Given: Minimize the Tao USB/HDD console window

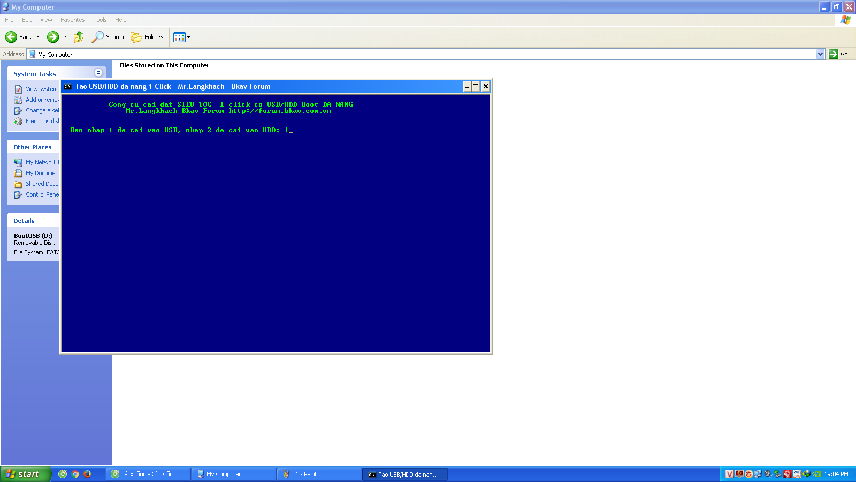Looking at the screenshot, I should (x=467, y=86).
